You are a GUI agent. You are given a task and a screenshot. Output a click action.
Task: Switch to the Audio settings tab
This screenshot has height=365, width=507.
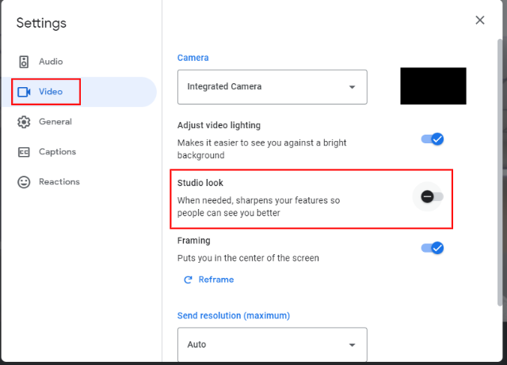point(79,62)
